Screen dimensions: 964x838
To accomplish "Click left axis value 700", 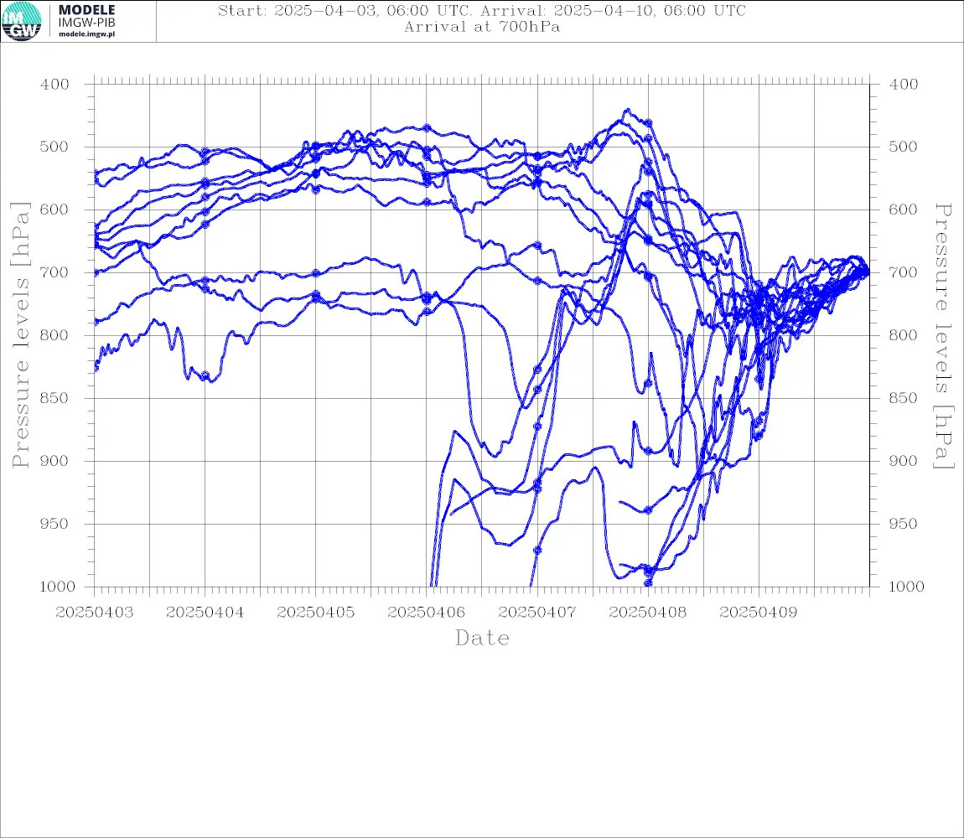I will pyautogui.click(x=54, y=272).
